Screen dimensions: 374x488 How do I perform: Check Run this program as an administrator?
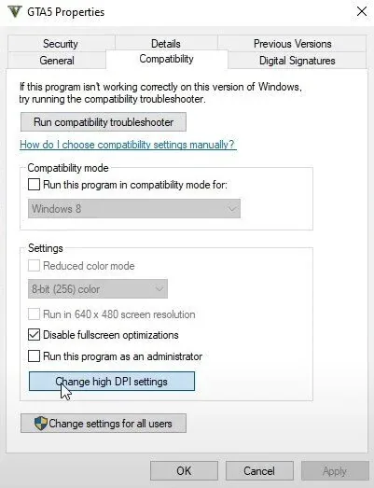point(34,356)
